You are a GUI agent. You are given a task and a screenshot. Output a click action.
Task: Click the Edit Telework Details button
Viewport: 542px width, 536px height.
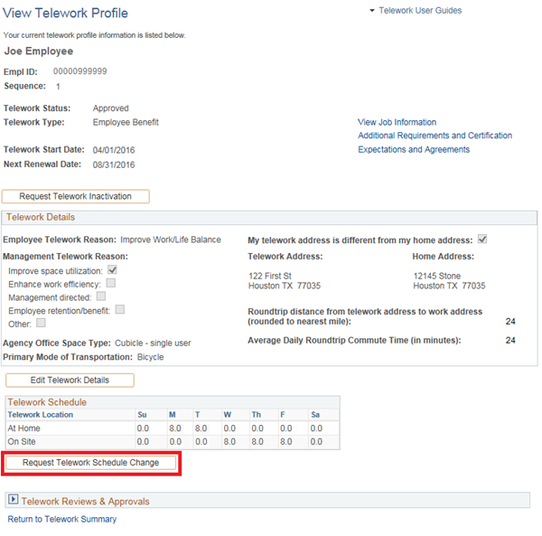click(x=70, y=381)
